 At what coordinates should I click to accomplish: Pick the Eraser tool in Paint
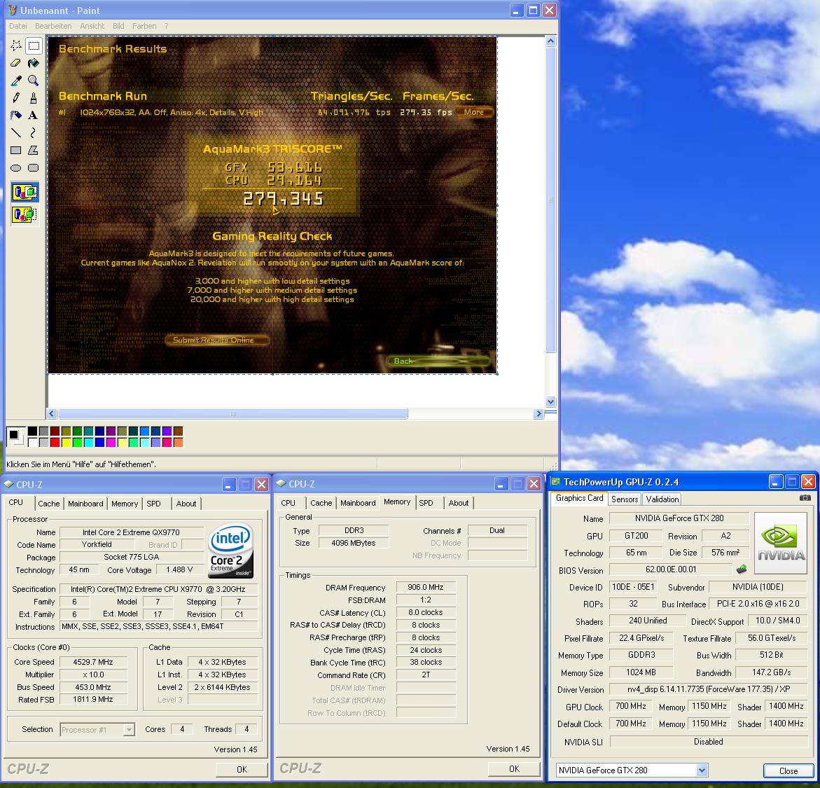click(16, 63)
